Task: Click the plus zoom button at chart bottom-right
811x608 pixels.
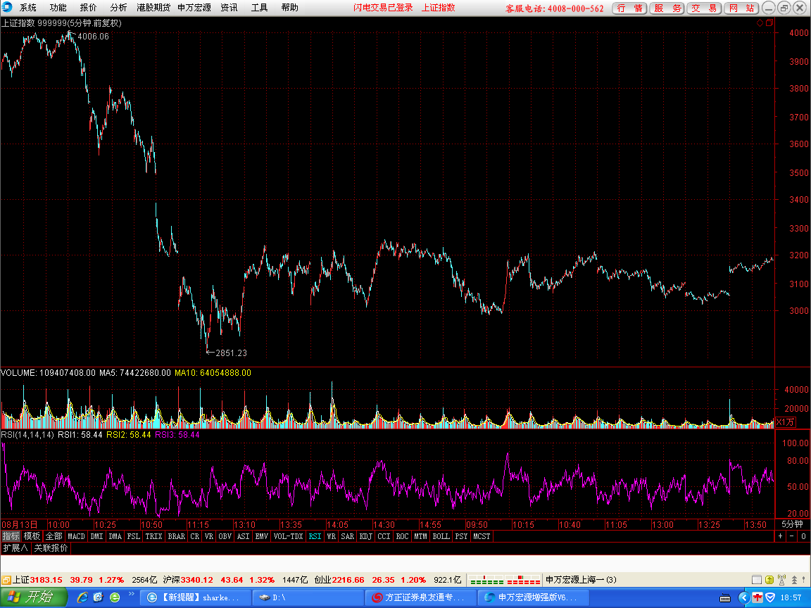Action: [x=781, y=536]
